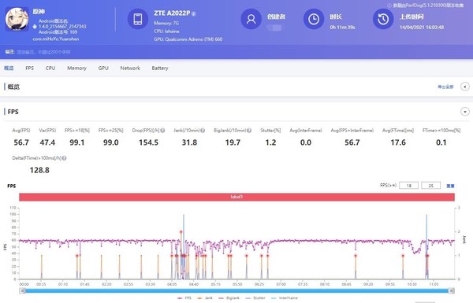This screenshot has height=303, width=473.
Task: Click the Genshin Impact app avatar icon
Action: (17, 19)
